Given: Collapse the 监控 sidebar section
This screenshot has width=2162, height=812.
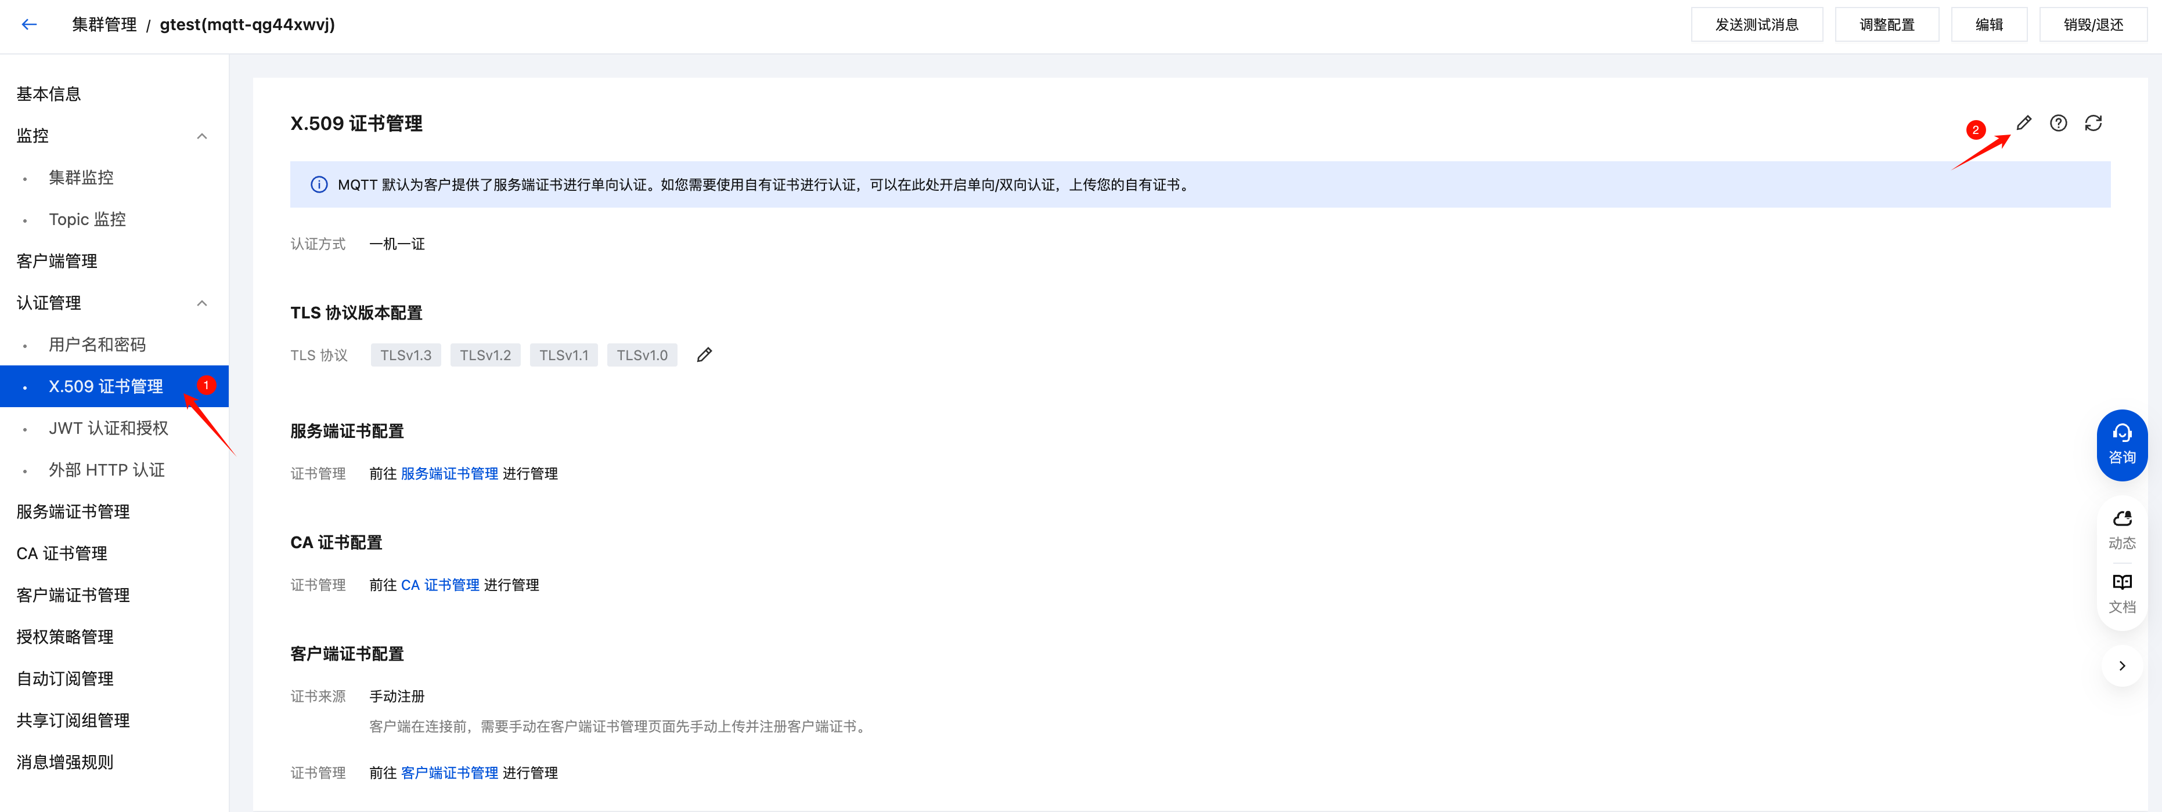Looking at the screenshot, I should pos(202,136).
